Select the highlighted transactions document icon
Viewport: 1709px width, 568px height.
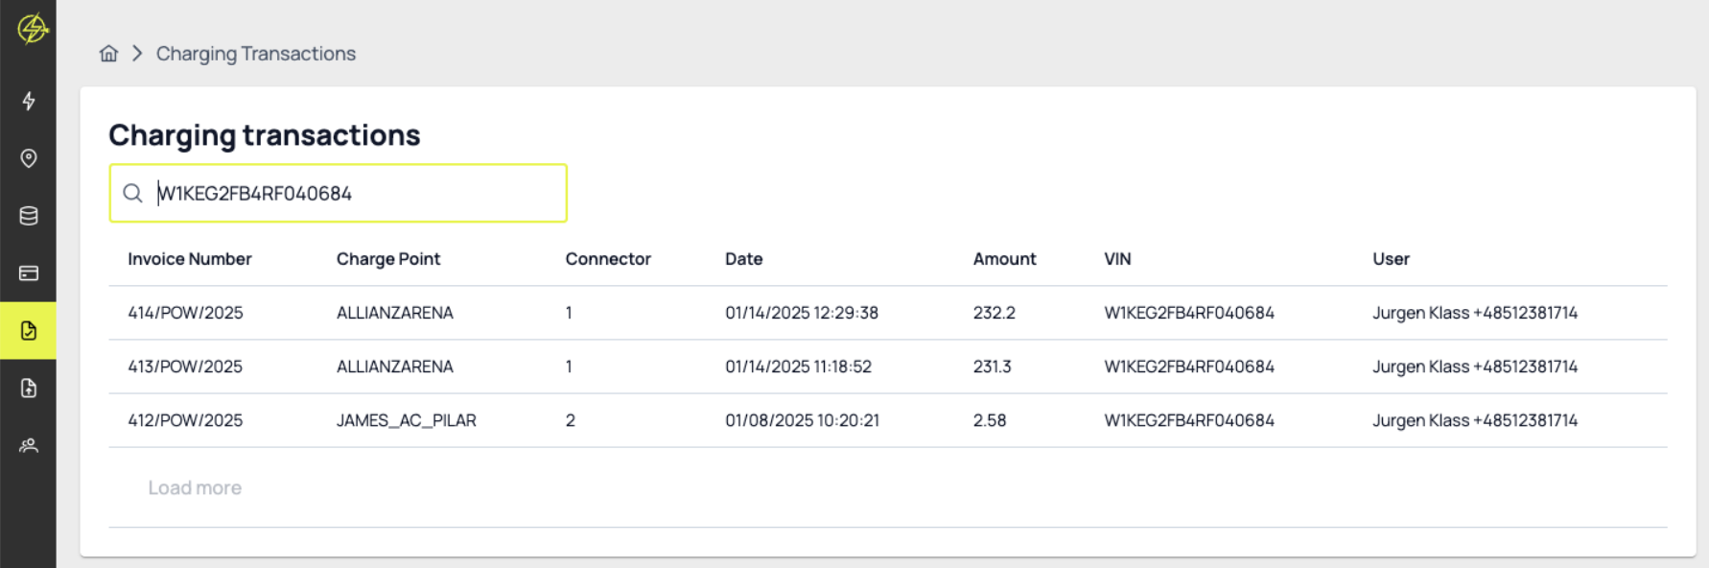coord(29,331)
